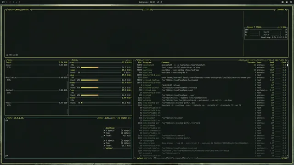Click the Pid column header
Image resolution: width=294 pixels, height=165 pixels.
coord(140,62)
